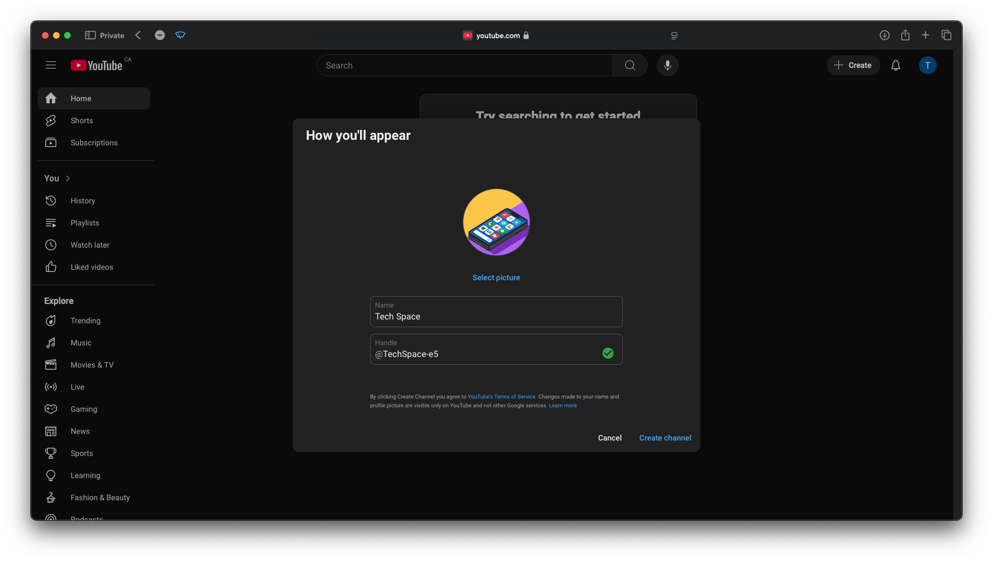Open Shorts in the sidebar
Screen dimensions: 993x561
(82, 120)
